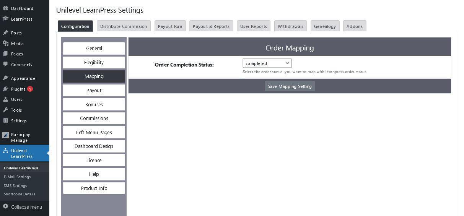This screenshot has width=464, height=216.
Task: Switch to the Distribute Commission tab
Action: click(124, 26)
